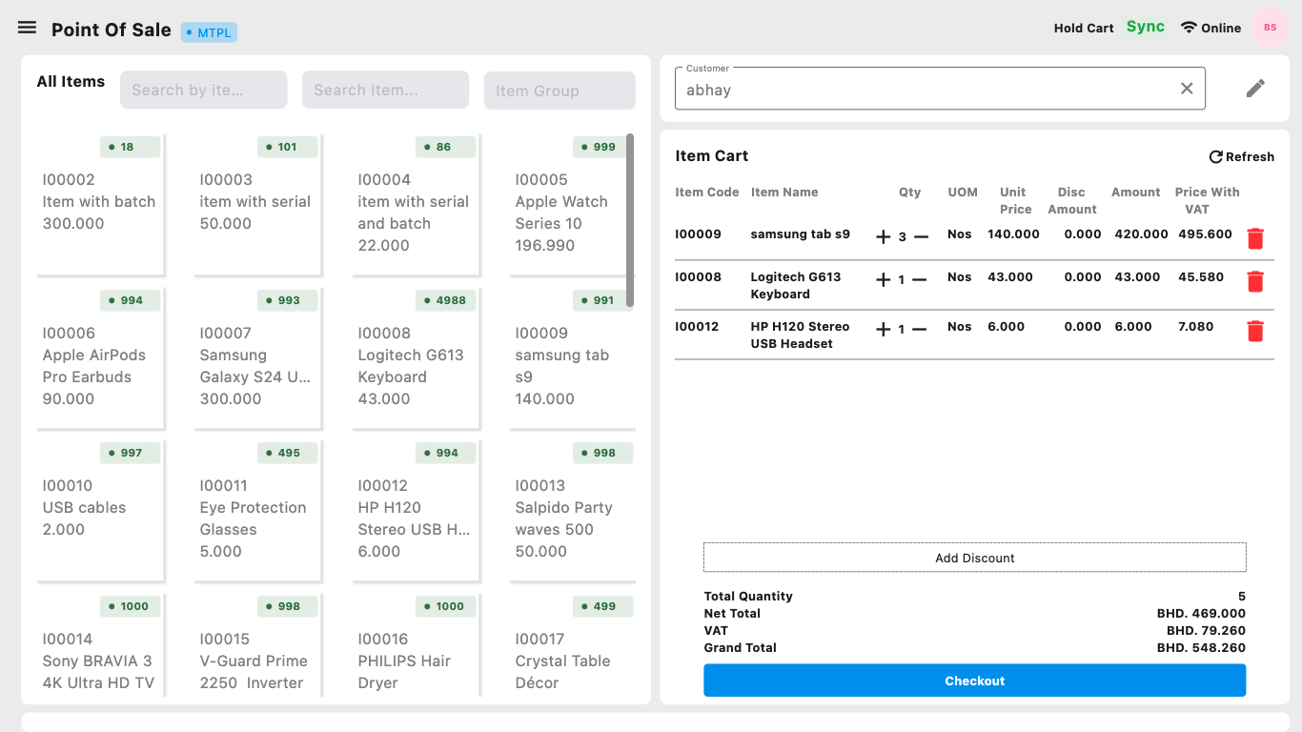Click the pencil edit customer icon

pyautogui.click(x=1255, y=89)
